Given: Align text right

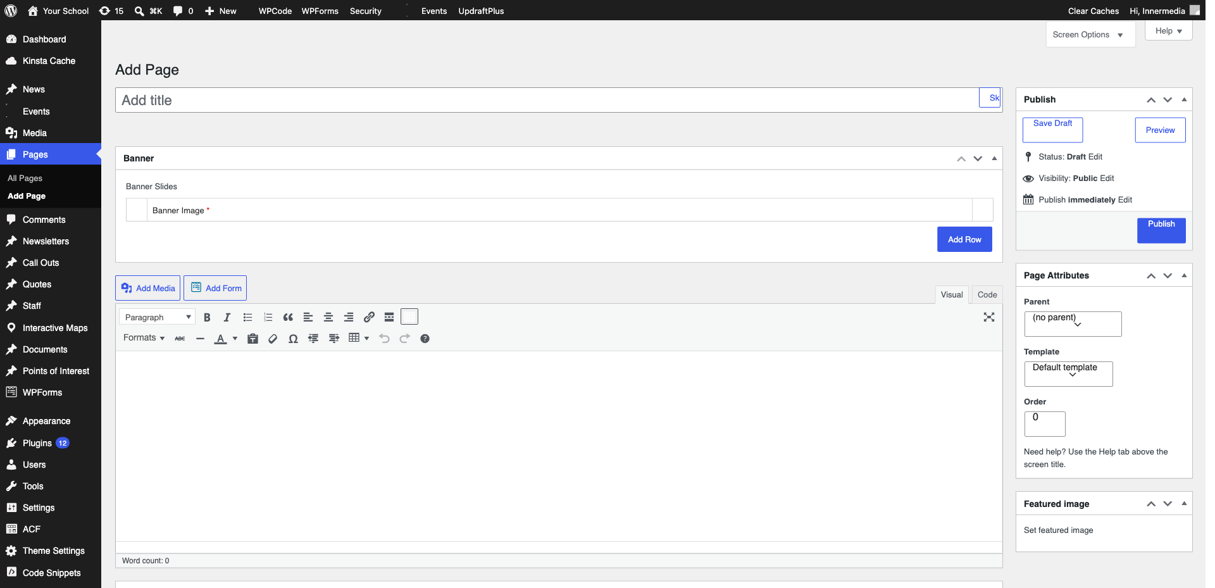Looking at the screenshot, I should tap(349, 317).
